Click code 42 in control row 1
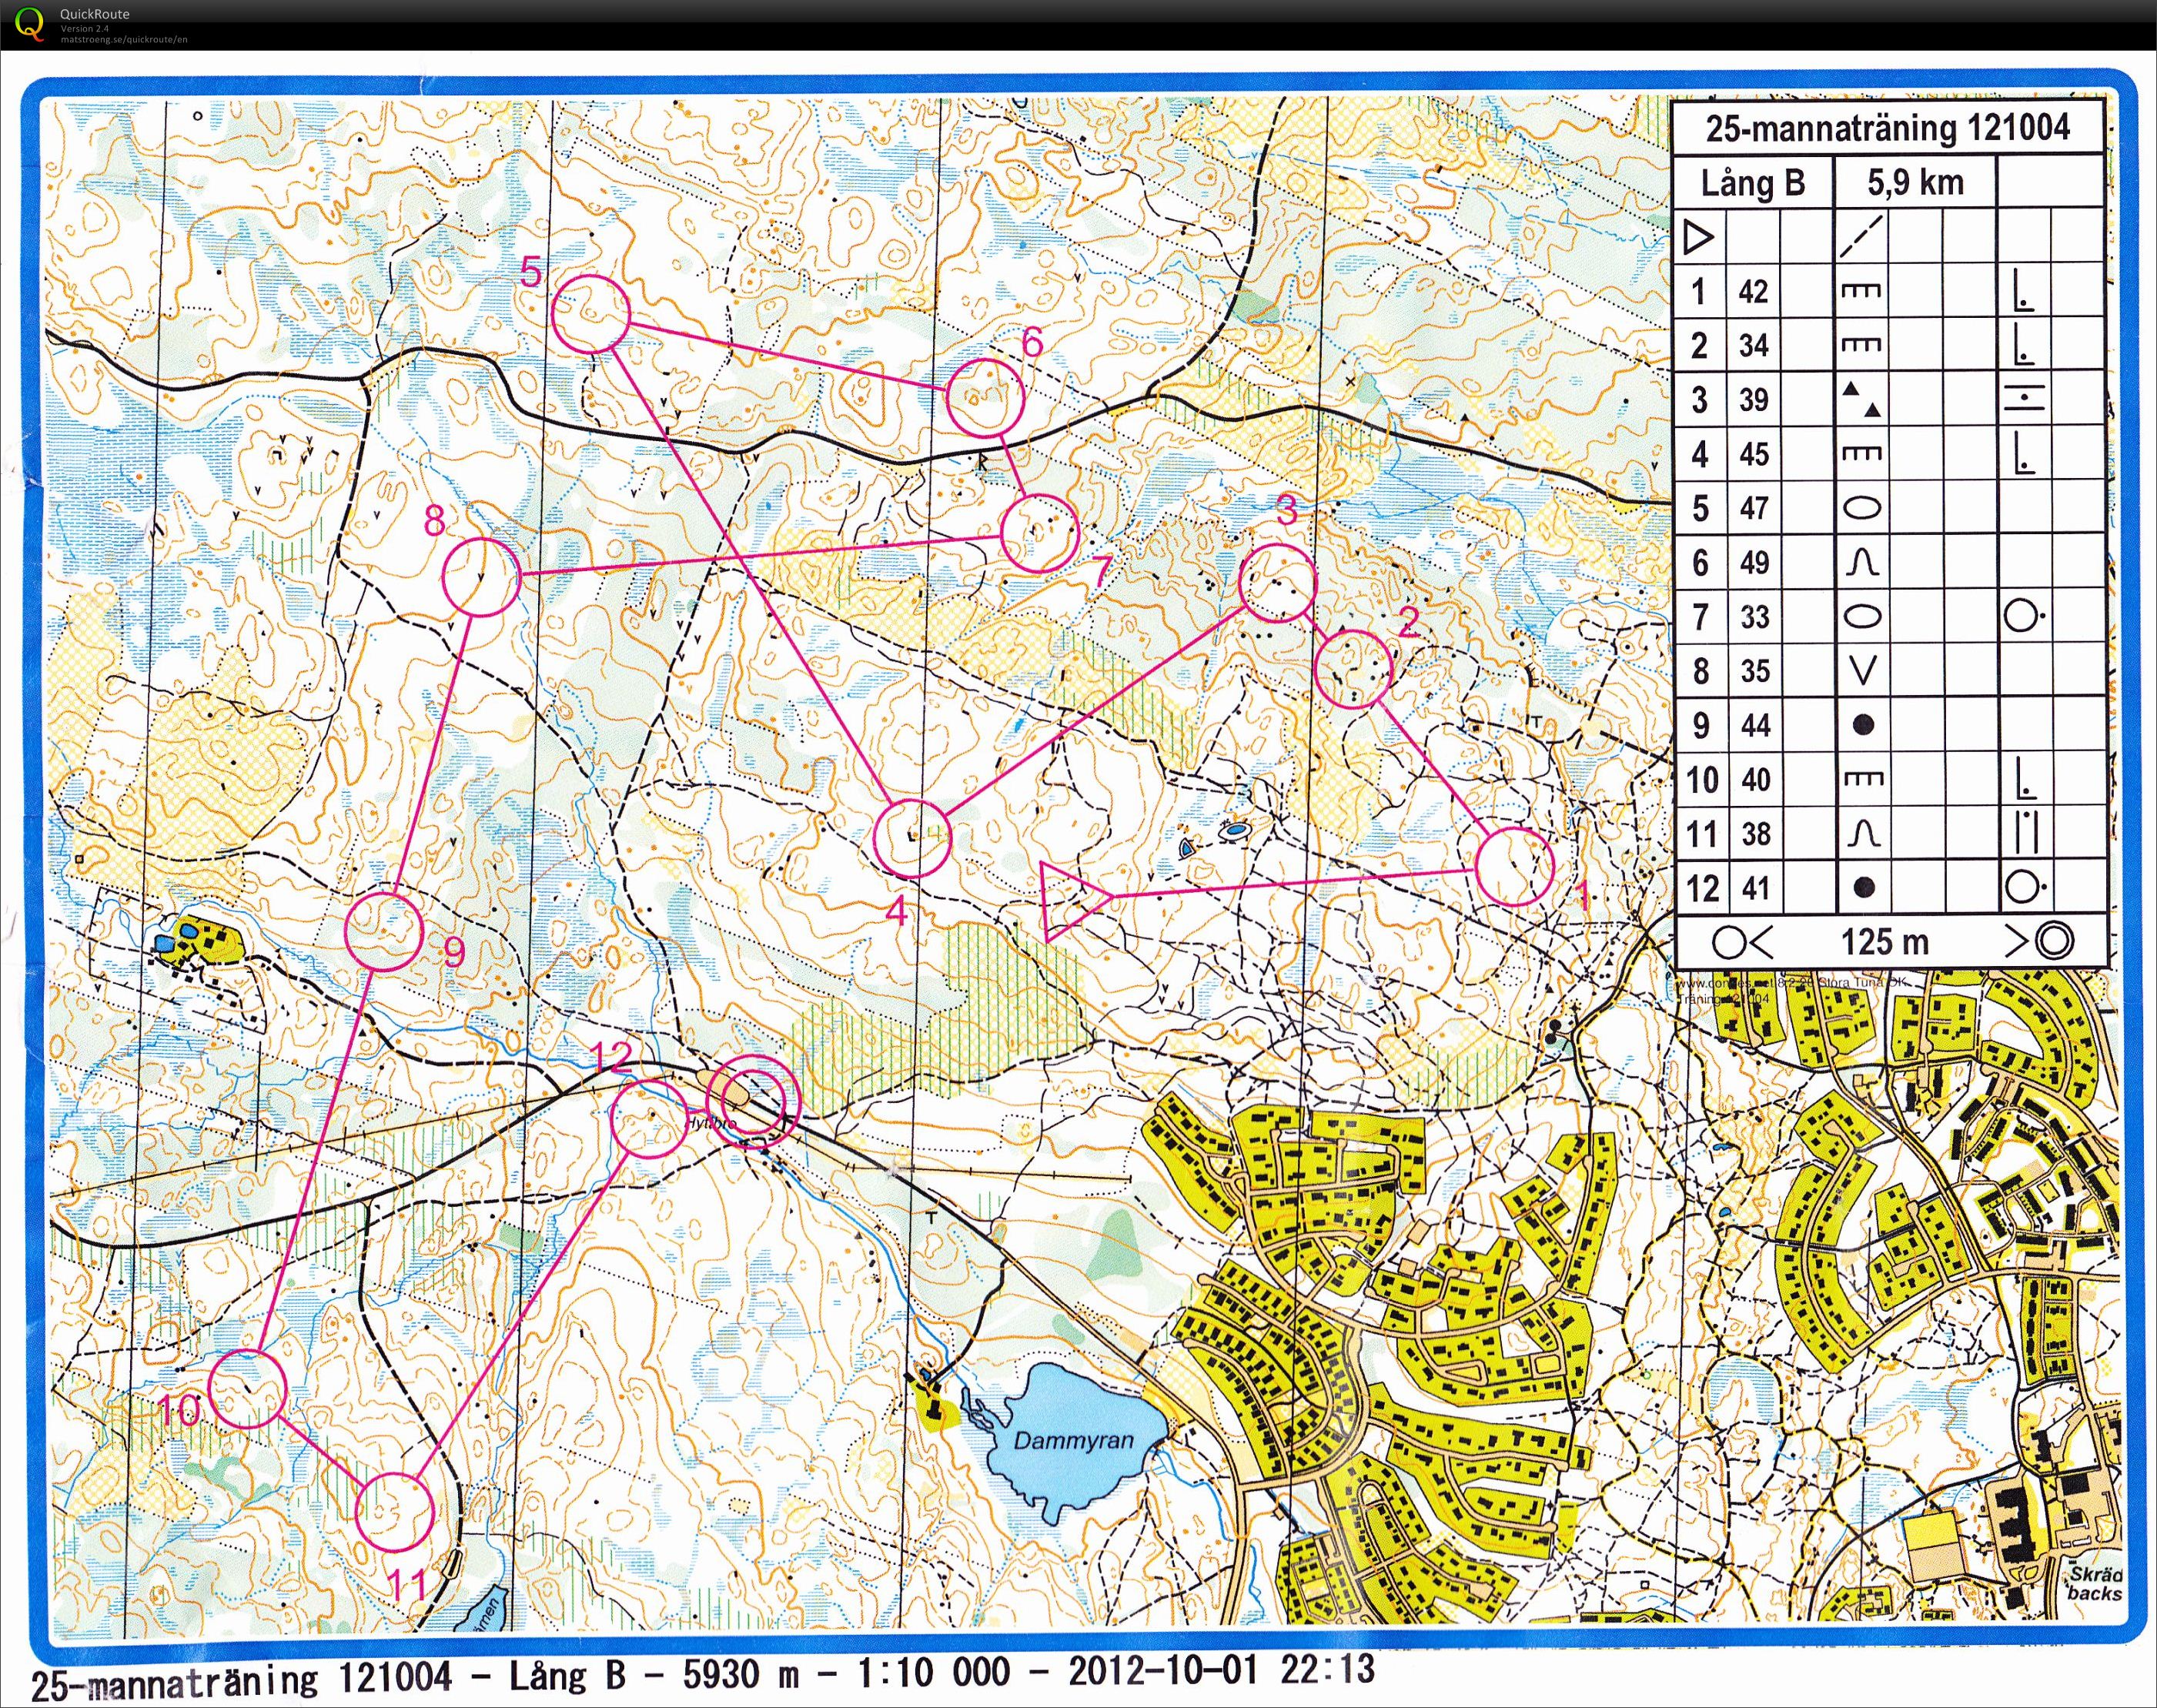Viewport: 2157px width, 1708px height. click(1753, 291)
